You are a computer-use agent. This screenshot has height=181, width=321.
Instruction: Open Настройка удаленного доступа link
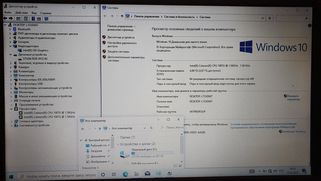click(x=122, y=45)
